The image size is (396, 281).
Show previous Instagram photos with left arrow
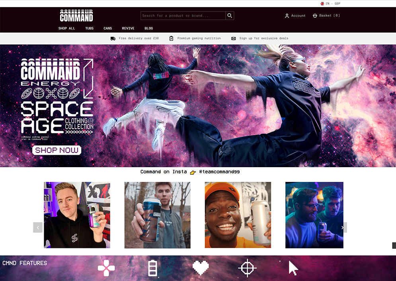pos(38,227)
